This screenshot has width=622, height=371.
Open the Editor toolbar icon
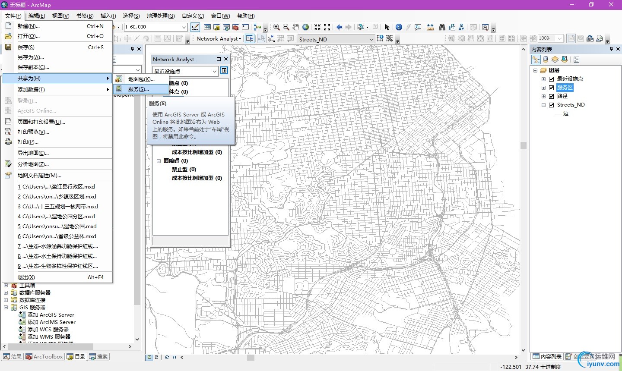pos(195,27)
